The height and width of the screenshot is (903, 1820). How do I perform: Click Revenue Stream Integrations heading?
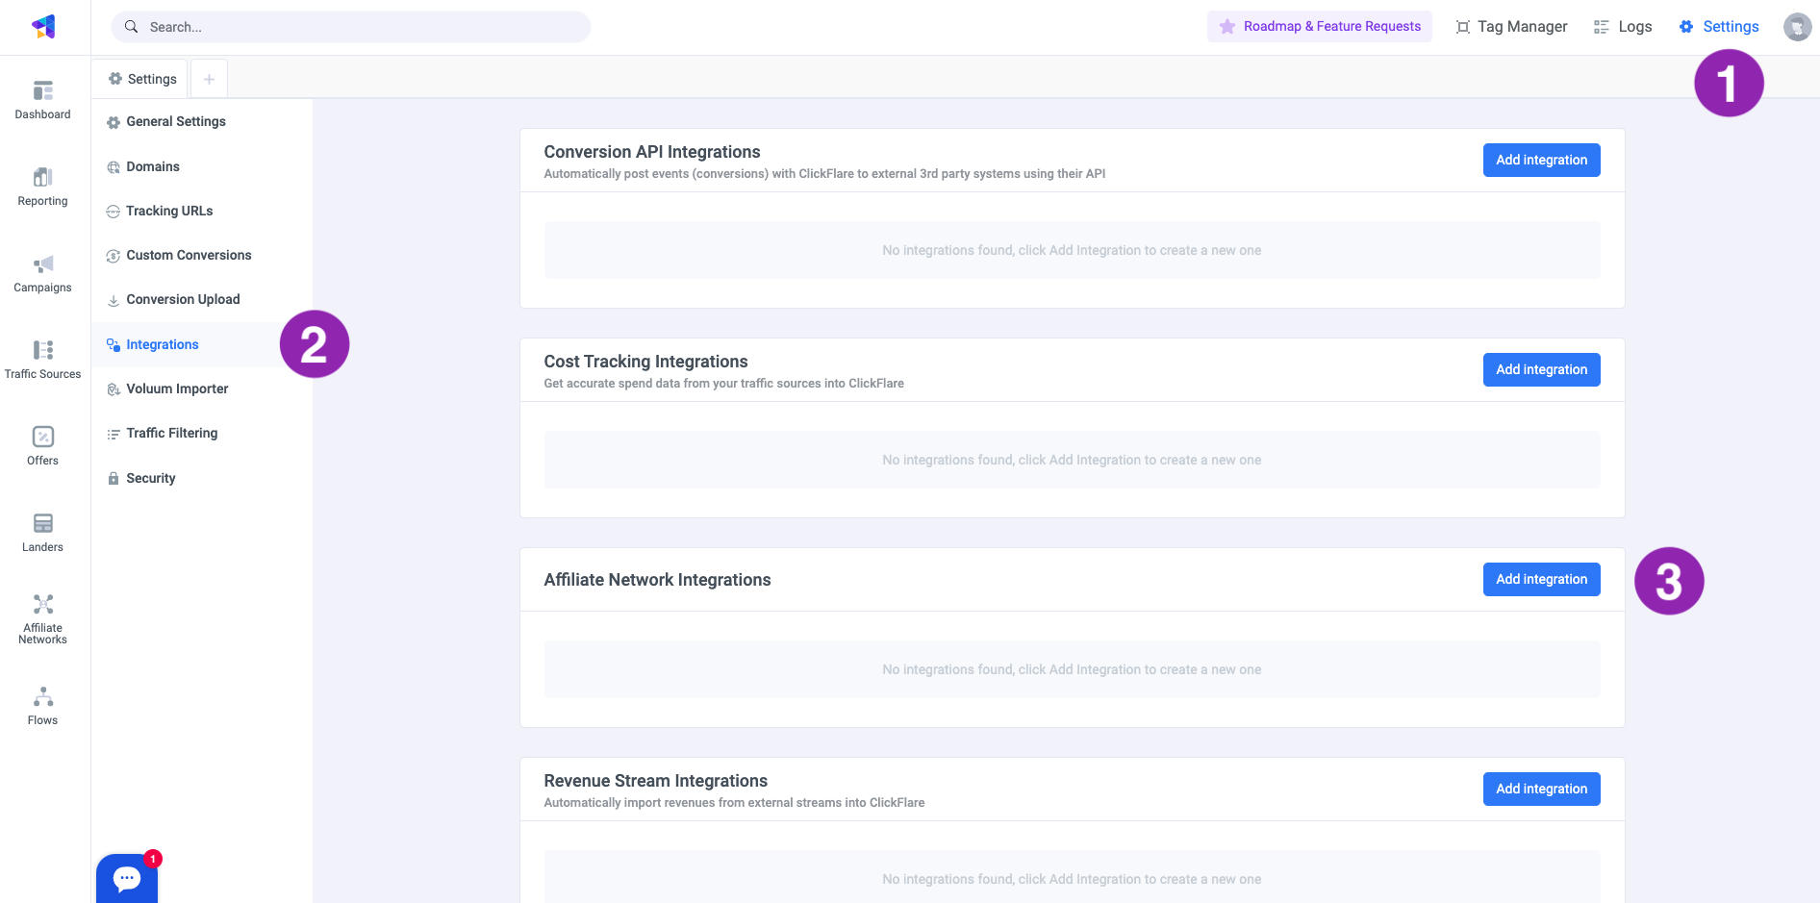(655, 781)
